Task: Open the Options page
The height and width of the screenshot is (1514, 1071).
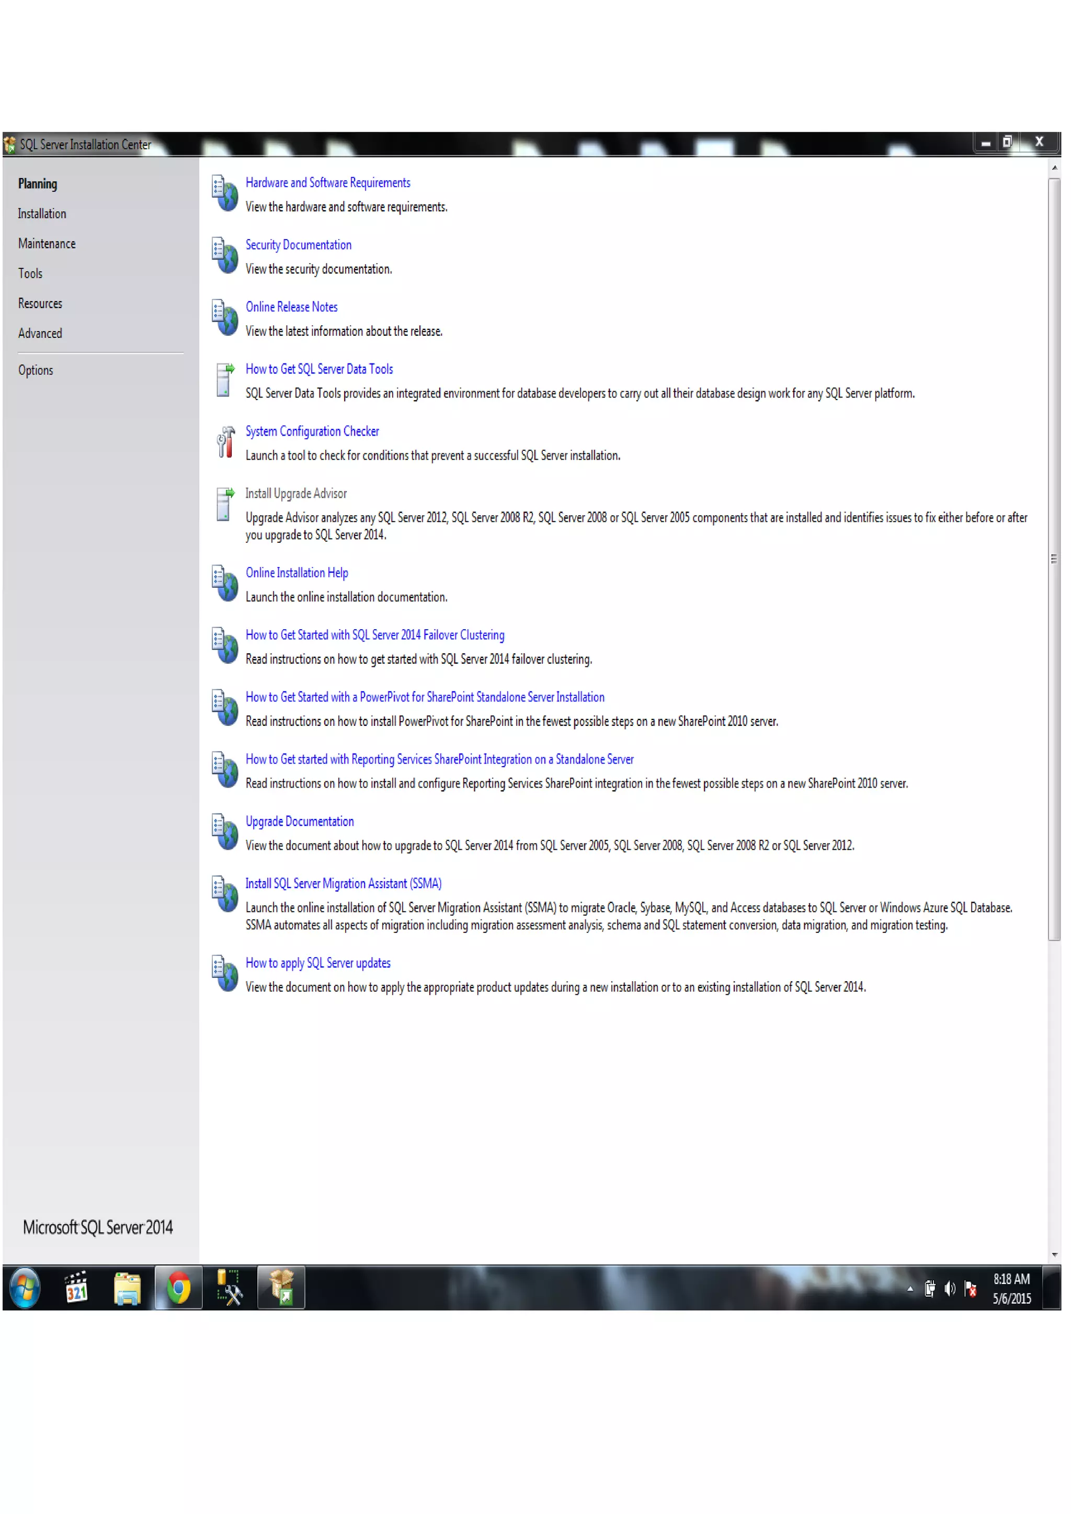Action: point(36,371)
